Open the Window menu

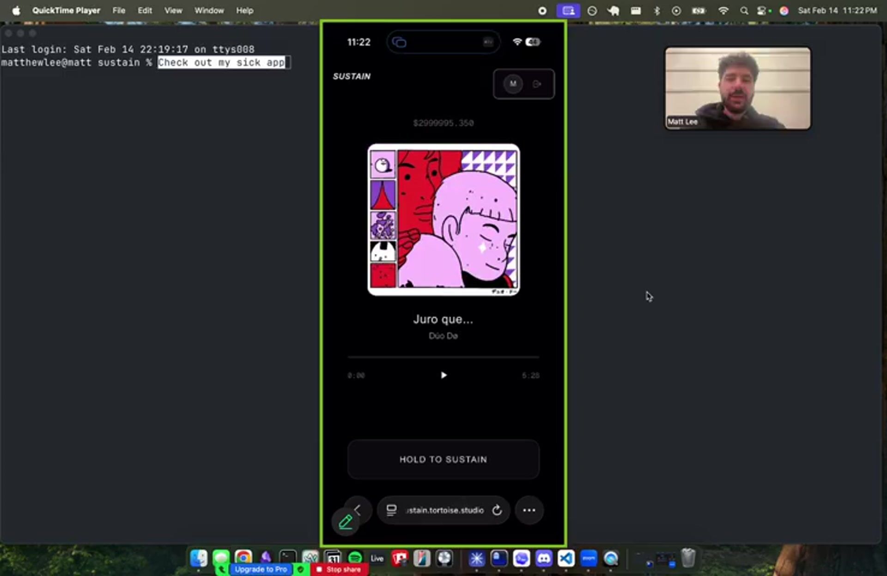click(209, 10)
